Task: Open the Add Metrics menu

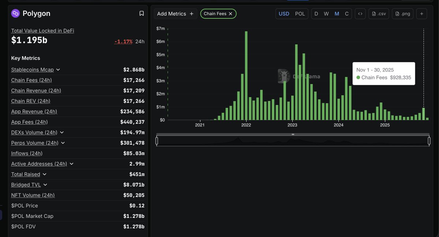Action: coord(176,14)
